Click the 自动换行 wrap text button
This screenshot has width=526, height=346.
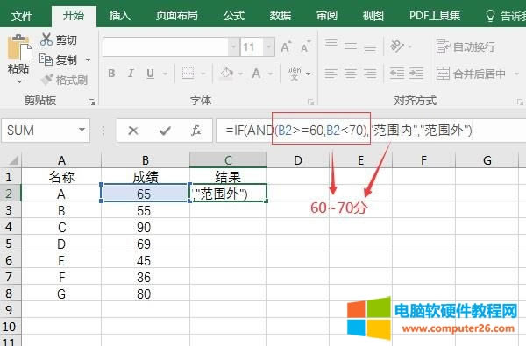point(466,46)
